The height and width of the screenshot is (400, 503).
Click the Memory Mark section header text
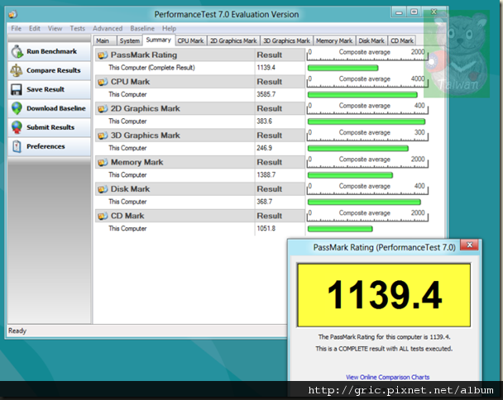click(x=137, y=163)
